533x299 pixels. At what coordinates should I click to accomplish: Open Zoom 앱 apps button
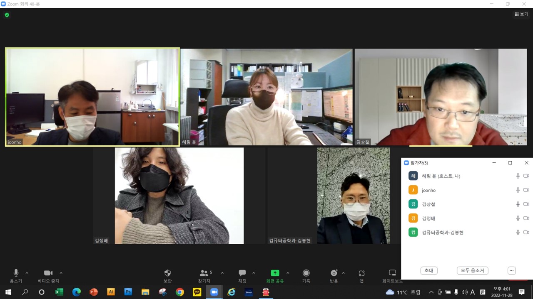(361, 276)
